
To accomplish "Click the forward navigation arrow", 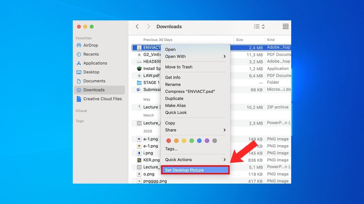I will click(x=148, y=27).
